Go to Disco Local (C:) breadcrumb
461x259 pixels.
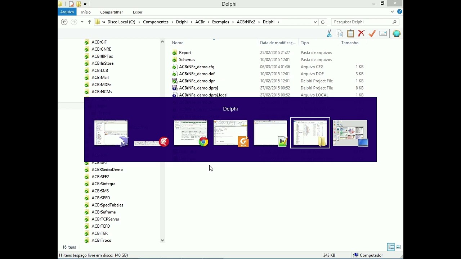click(121, 22)
